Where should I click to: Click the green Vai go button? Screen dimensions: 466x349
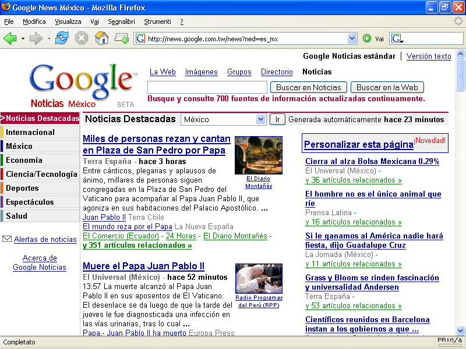pos(367,38)
